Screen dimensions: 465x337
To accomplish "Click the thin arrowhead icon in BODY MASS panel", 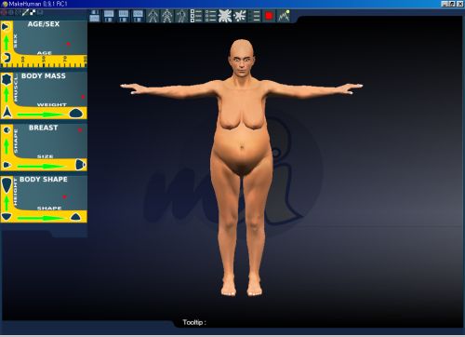I will point(7,112).
